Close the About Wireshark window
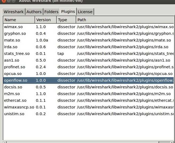The height and width of the screenshot is (143, 175). (x=3, y=1)
